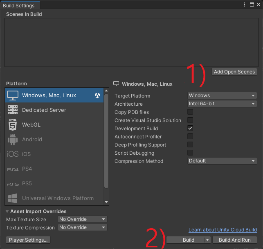Select the PS5 platform
Viewport: 263px width, 249px height.
[54, 184]
